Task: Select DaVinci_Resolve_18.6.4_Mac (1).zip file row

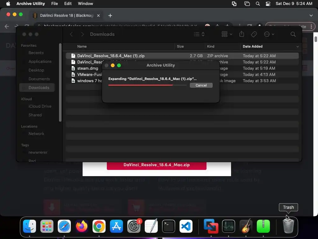Action: [x=182, y=56]
